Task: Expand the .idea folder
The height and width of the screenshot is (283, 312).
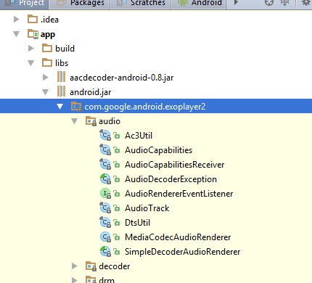Action: [17, 20]
